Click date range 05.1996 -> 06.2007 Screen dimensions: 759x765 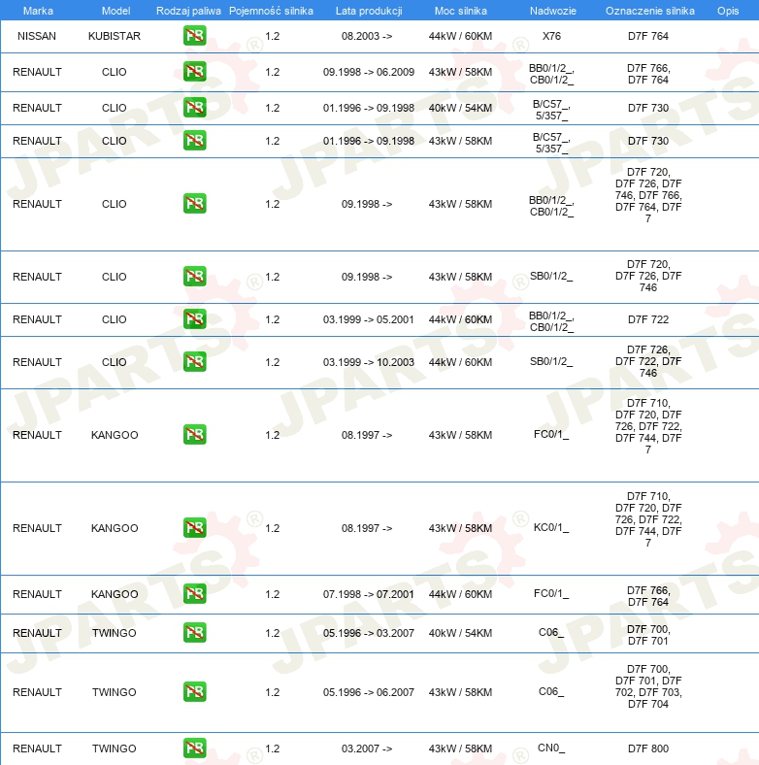pyautogui.click(x=368, y=692)
